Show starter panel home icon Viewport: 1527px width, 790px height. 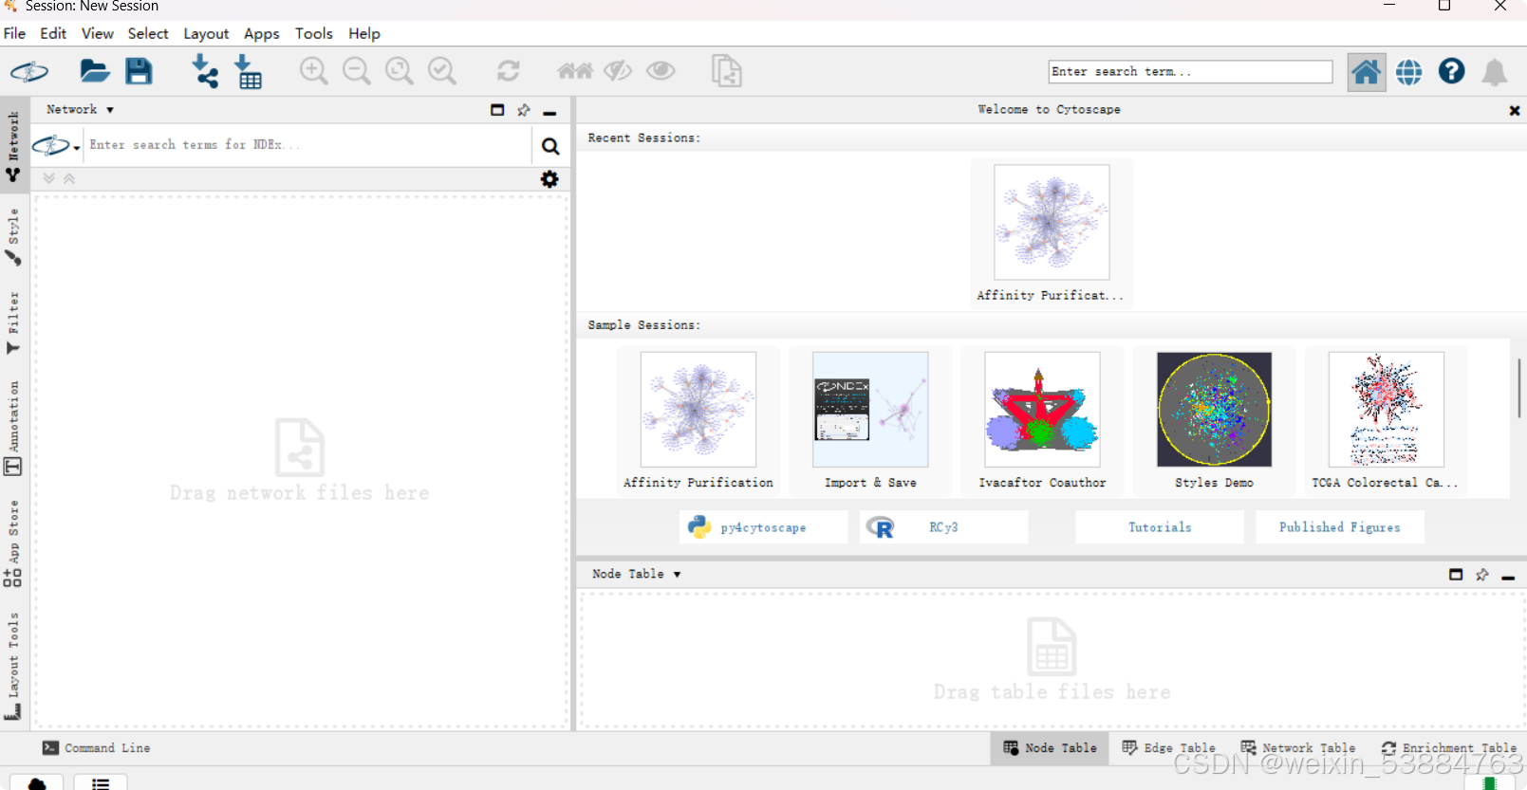[x=1367, y=72]
